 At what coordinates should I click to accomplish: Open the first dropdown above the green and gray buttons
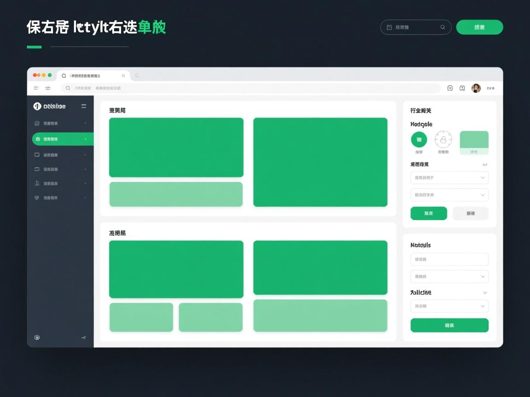[449, 177]
